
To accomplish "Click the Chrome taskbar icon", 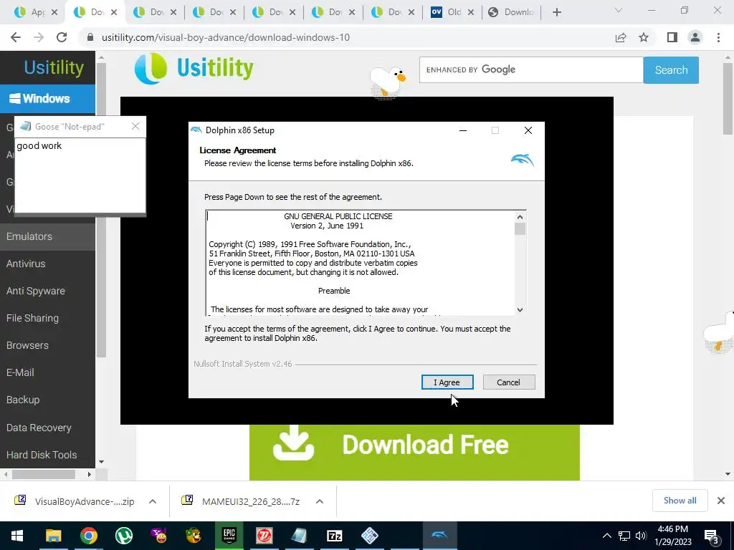I will (88, 536).
